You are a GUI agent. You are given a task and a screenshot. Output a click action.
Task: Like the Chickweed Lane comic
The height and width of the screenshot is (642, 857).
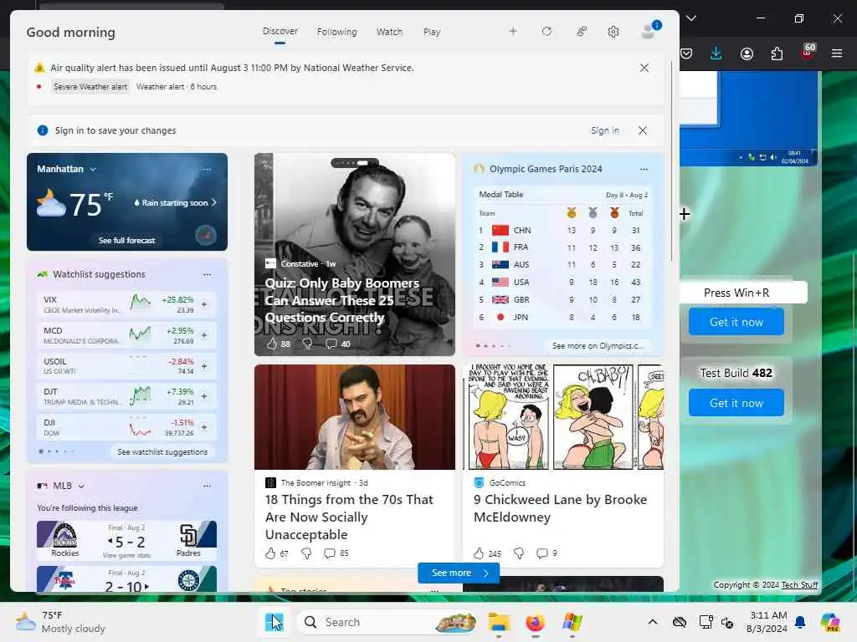click(x=479, y=553)
